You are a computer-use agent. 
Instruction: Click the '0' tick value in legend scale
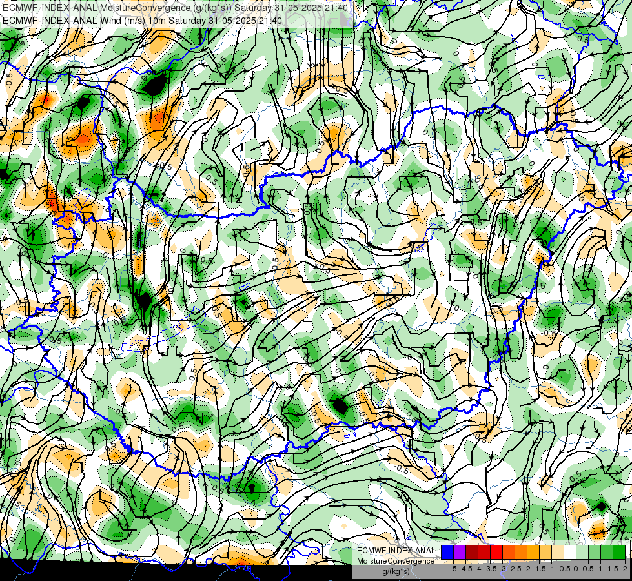(x=576, y=569)
